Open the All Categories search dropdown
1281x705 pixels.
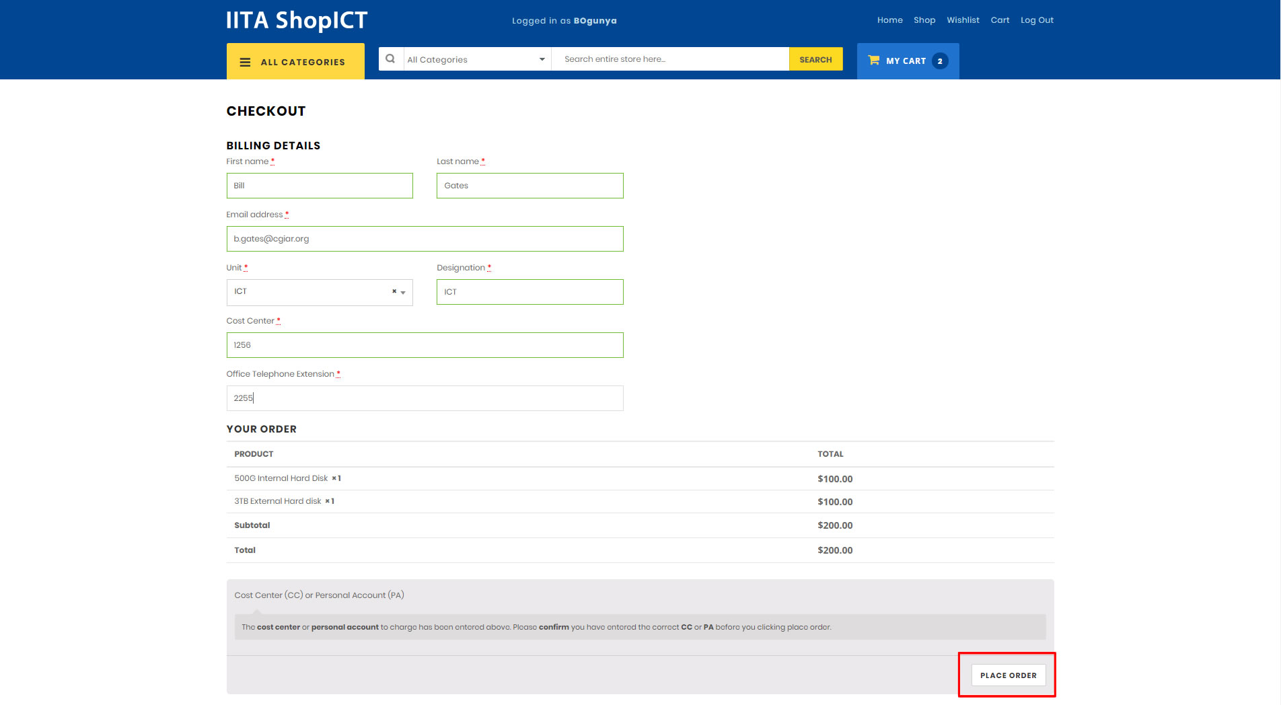coord(476,59)
